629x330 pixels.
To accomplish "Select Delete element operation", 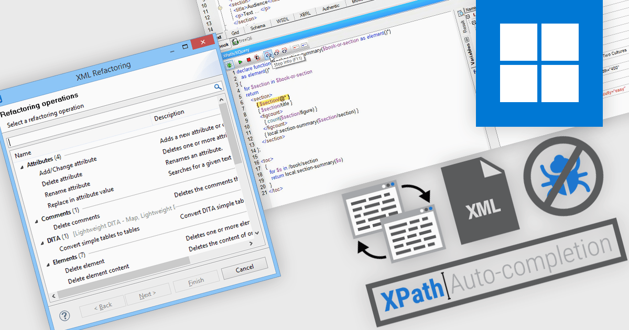I will click(x=84, y=265).
